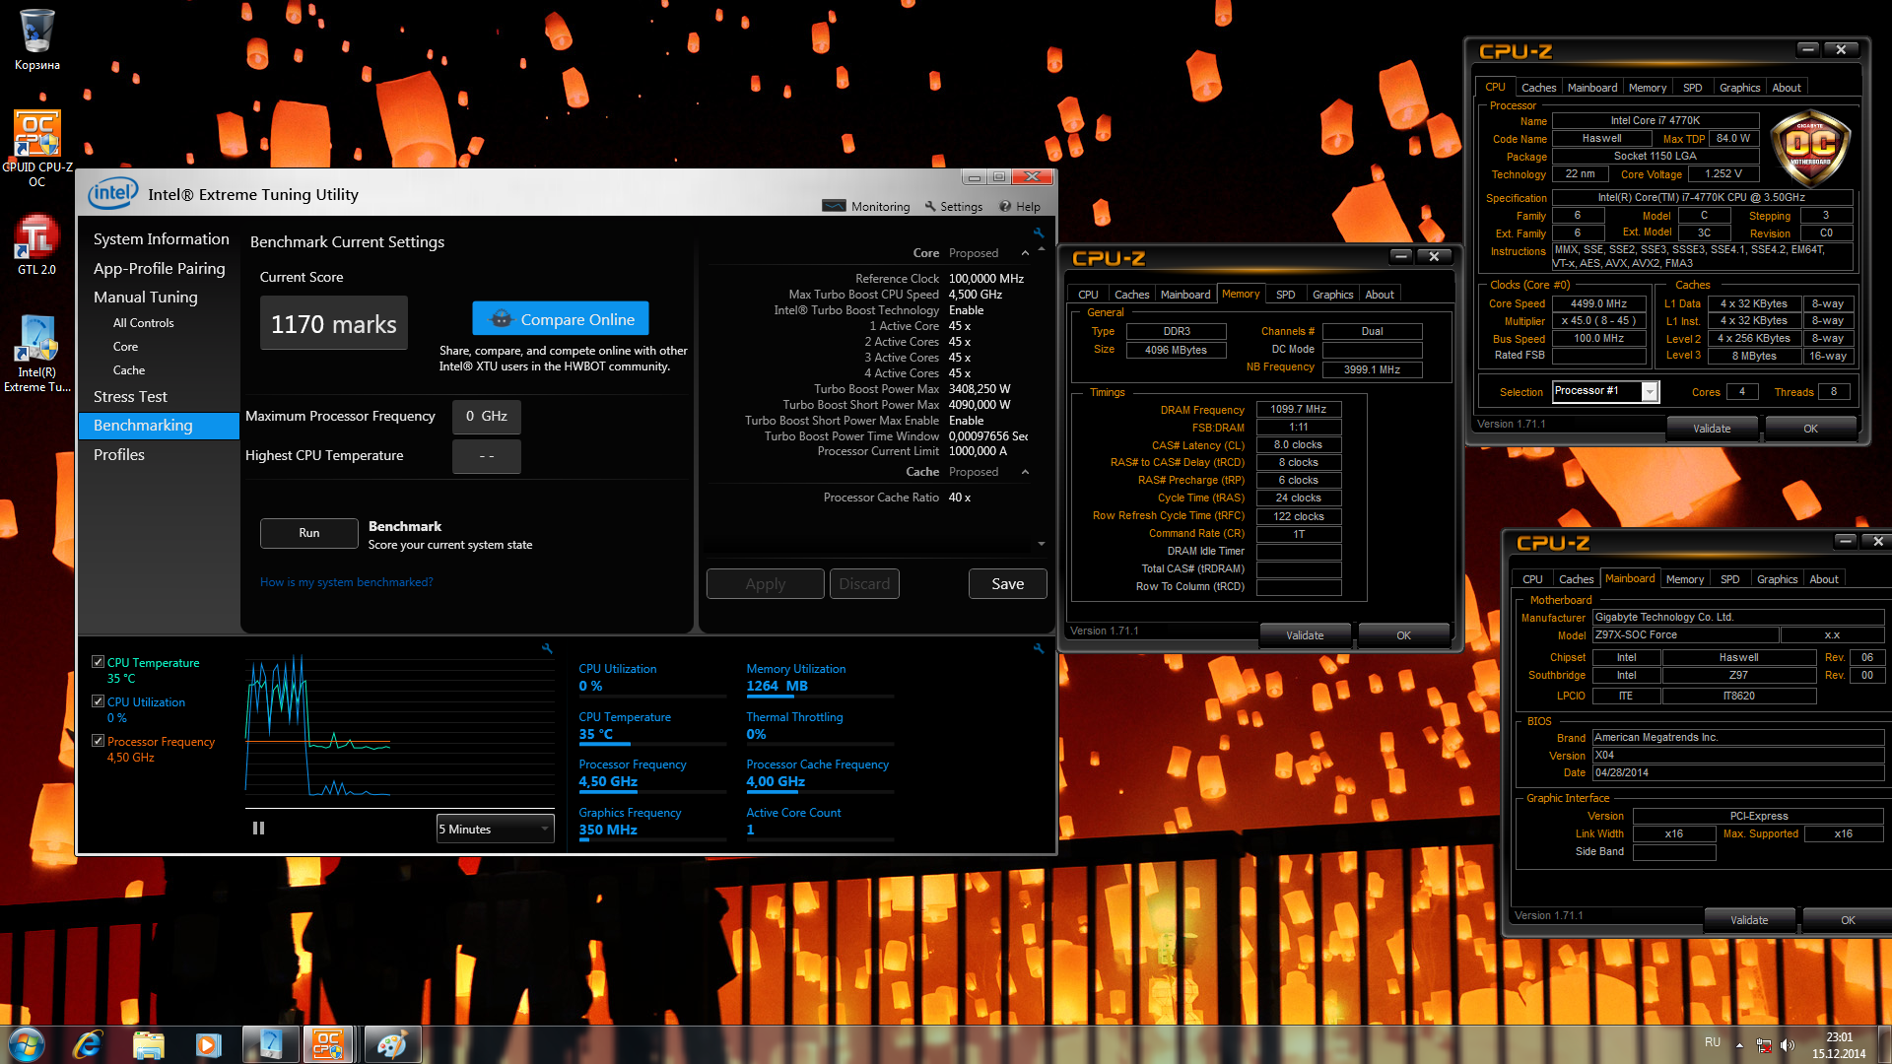Pause the monitoring graph

[x=258, y=829]
